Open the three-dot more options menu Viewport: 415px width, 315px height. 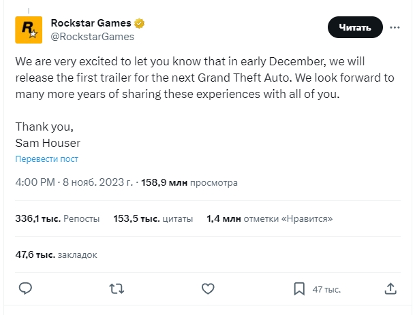pos(395,27)
